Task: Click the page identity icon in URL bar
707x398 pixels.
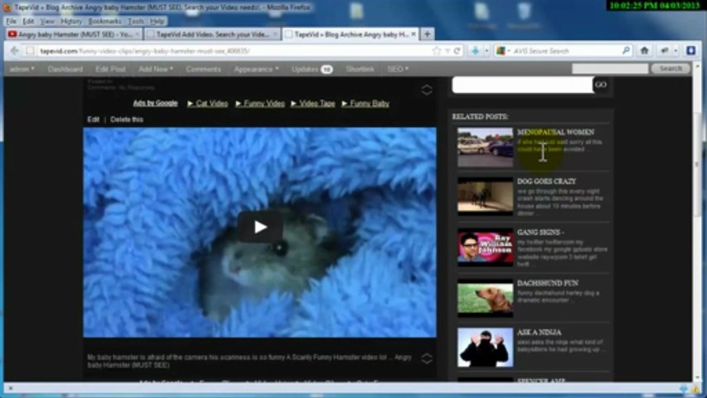Action: 30,51
